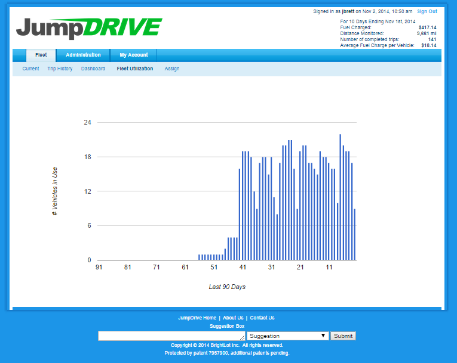Click 'For 10 Days Ending Nov 1st, 2014'
The image size is (457, 363).
(378, 21)
